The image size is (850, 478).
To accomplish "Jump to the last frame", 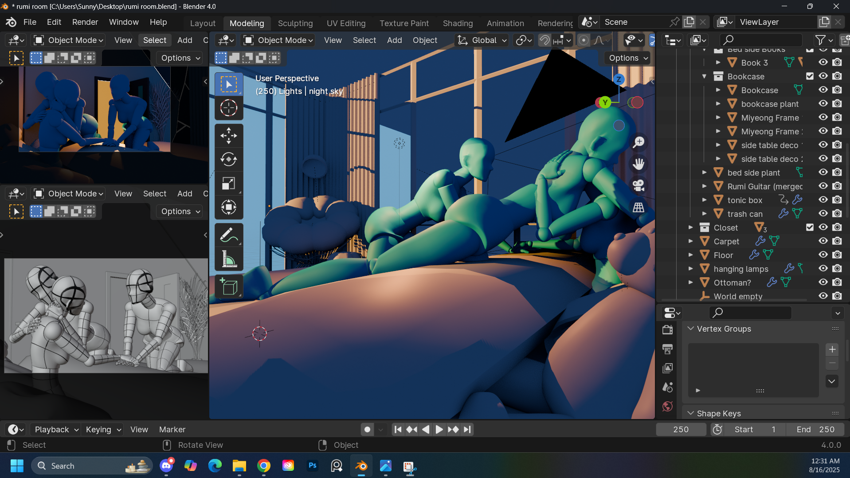I will [x=467, y=429].
